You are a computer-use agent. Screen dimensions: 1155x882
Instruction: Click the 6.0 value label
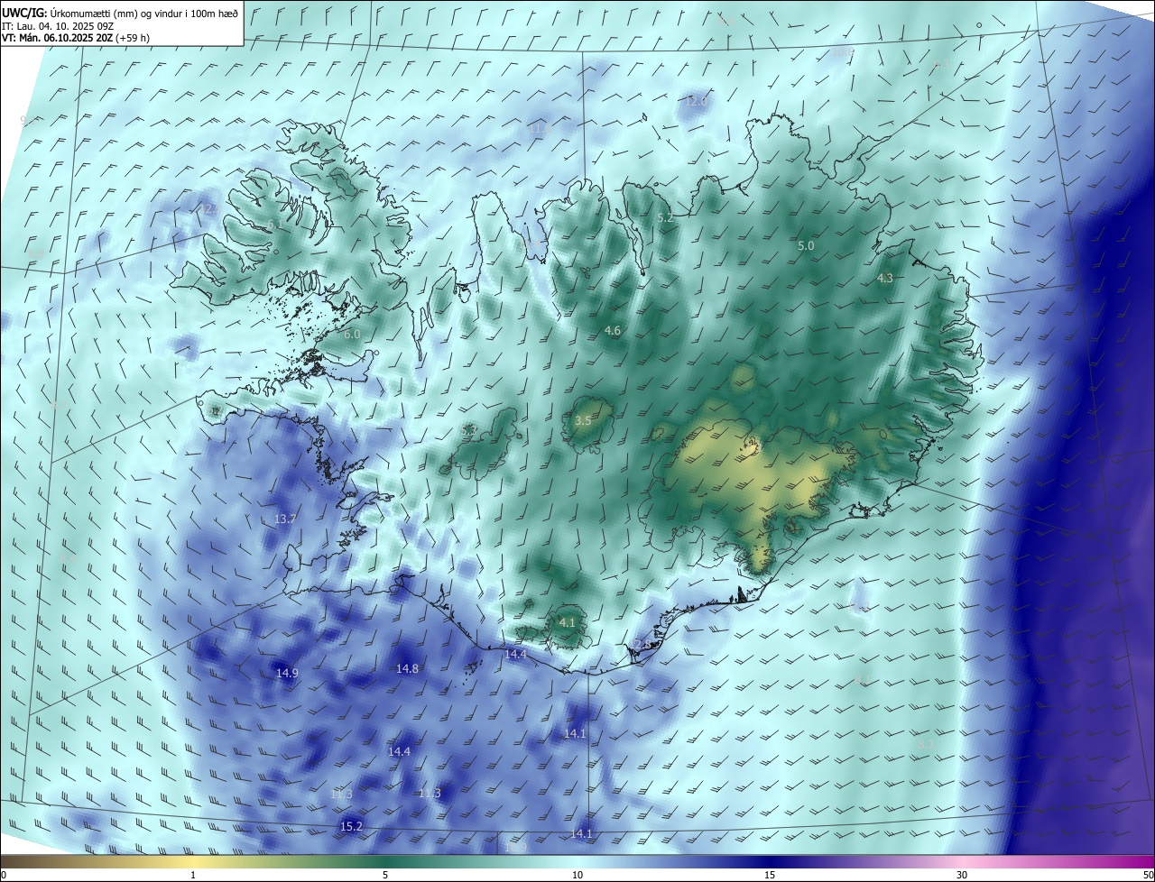[x=352, y=334]
